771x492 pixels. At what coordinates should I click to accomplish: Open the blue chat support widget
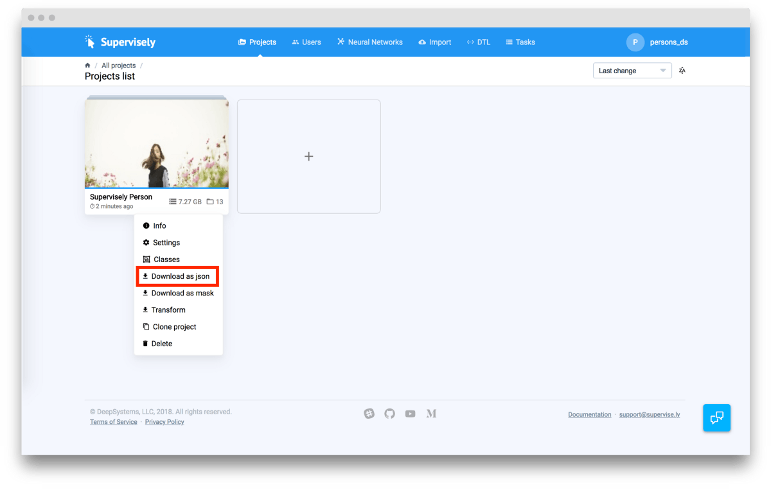coord(716,417)
